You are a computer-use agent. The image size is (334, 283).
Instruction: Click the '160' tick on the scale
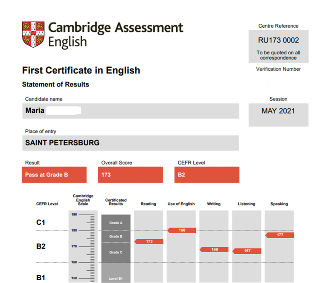pyautogui.click(x=74, y=262)
